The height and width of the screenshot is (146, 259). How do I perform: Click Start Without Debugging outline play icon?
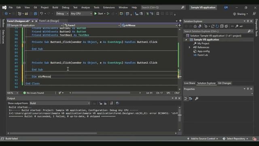108,13
